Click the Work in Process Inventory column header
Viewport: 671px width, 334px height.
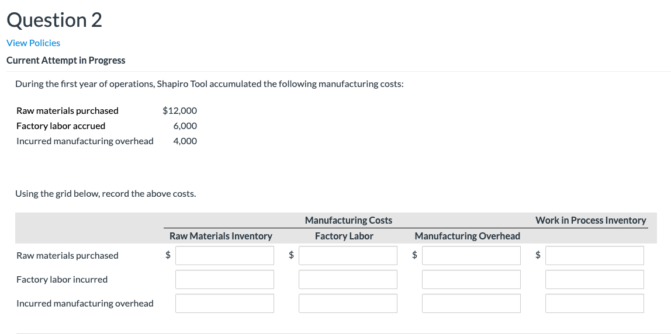(590, 220)
